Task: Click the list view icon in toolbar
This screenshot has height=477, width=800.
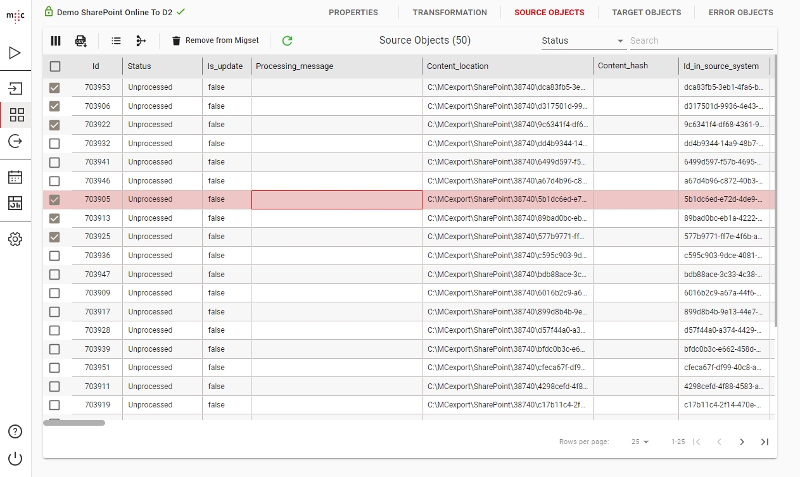Action: [116, 41]
